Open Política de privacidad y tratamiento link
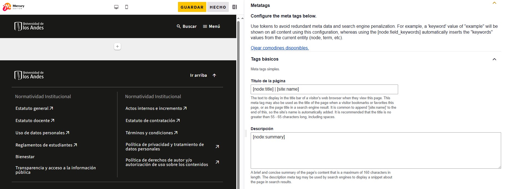 [x=165, y=147]
